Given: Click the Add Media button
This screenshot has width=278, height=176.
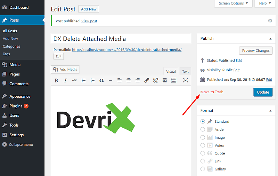Looking at the screenshot, I should (65, 70).
